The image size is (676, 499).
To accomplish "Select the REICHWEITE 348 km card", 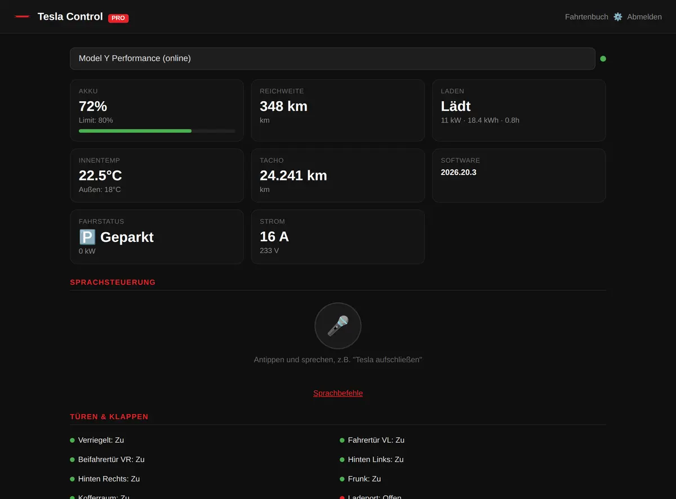I will [x=338, y=110].
